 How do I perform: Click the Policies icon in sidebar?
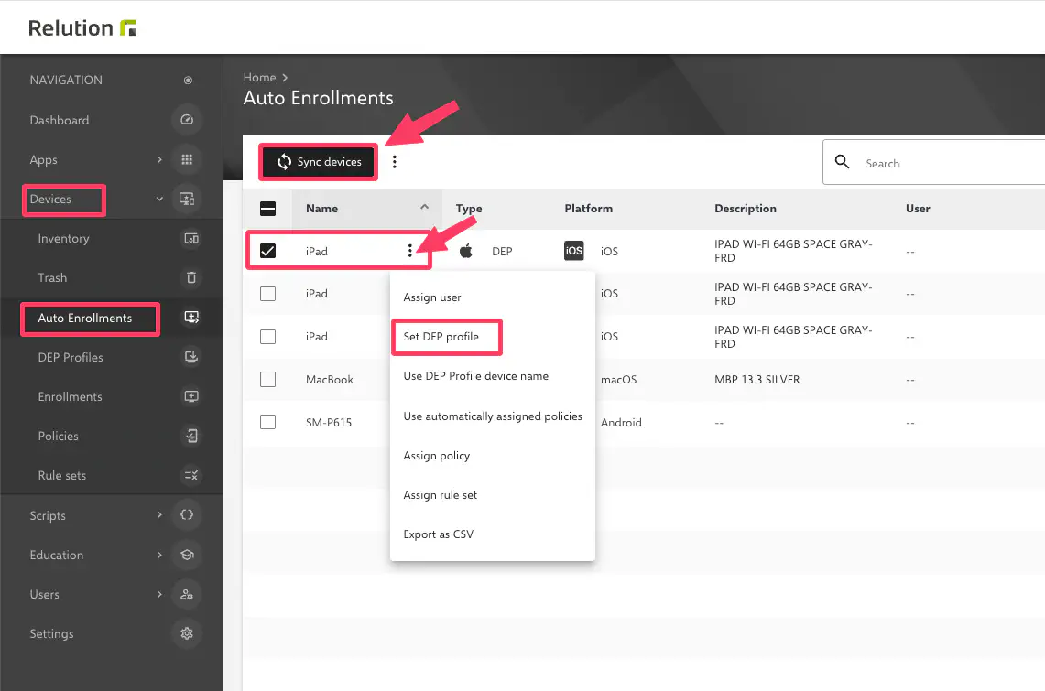tap(191, 436)
